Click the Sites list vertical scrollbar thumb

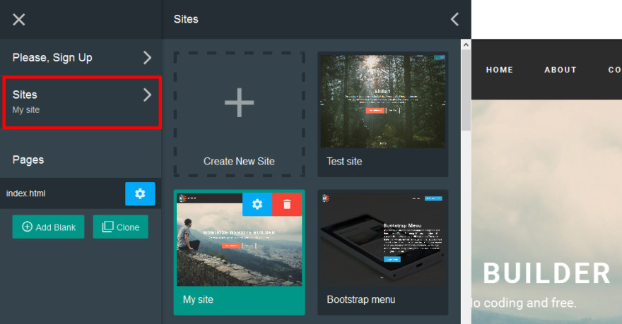pos(466,92)
